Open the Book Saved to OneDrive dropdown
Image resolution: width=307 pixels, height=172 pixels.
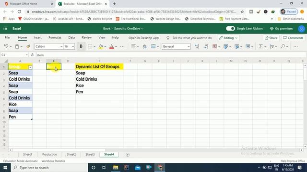click(x=123, y=29)
